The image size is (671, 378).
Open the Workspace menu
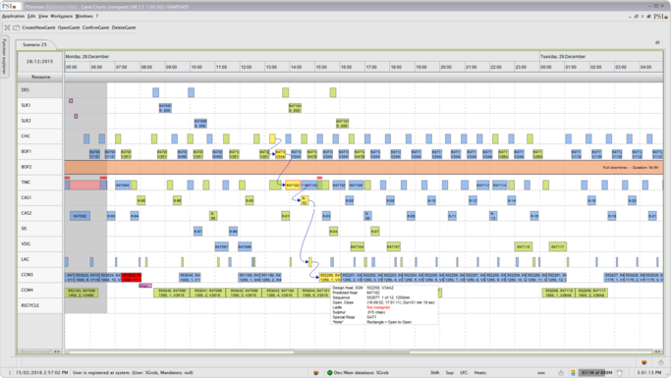click(x=61, y=17)
